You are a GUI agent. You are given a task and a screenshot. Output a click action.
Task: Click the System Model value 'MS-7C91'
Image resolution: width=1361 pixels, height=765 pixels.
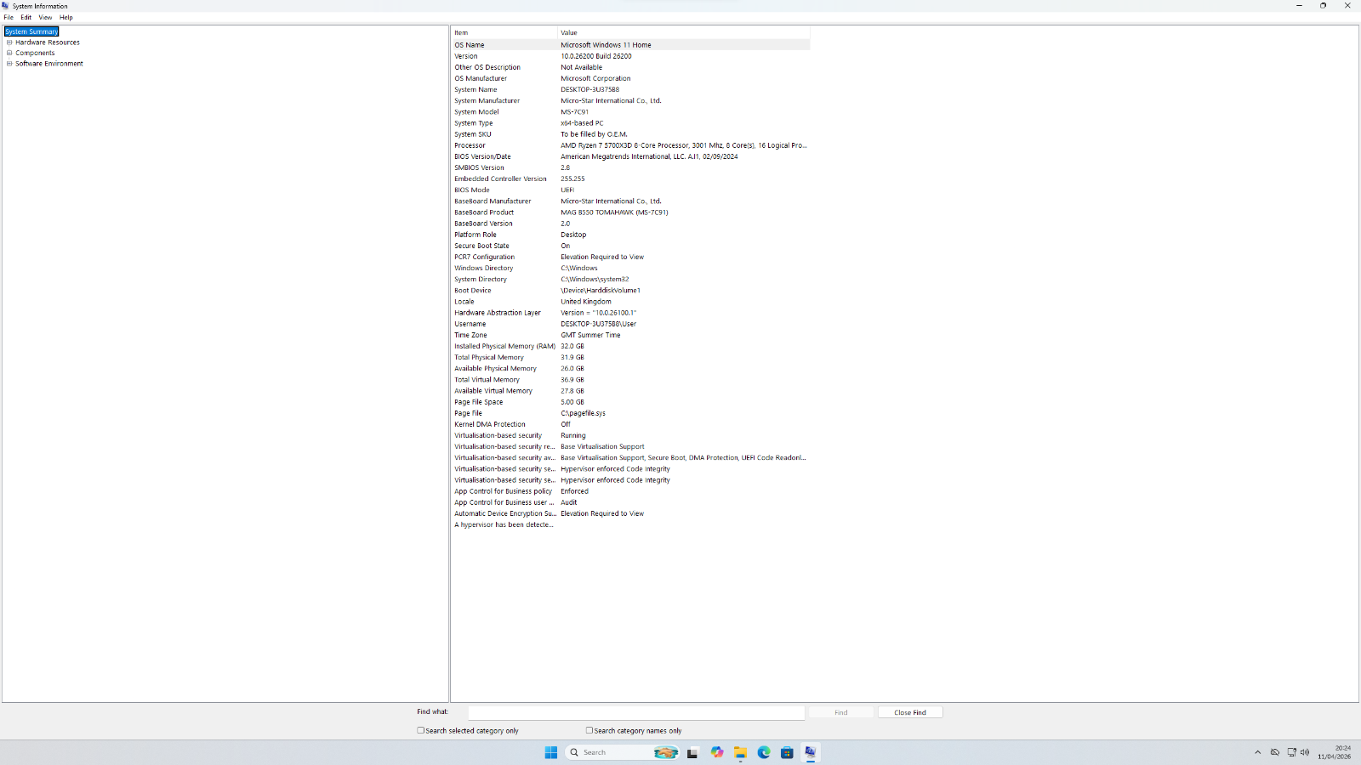click(574, 112)
